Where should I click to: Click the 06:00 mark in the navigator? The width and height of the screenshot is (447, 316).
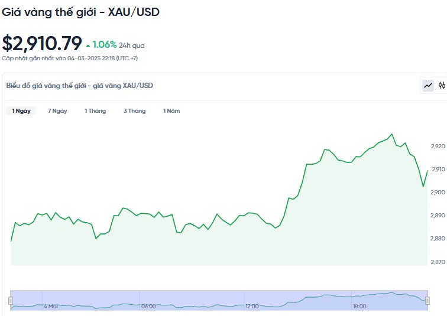tap(148, 306)
